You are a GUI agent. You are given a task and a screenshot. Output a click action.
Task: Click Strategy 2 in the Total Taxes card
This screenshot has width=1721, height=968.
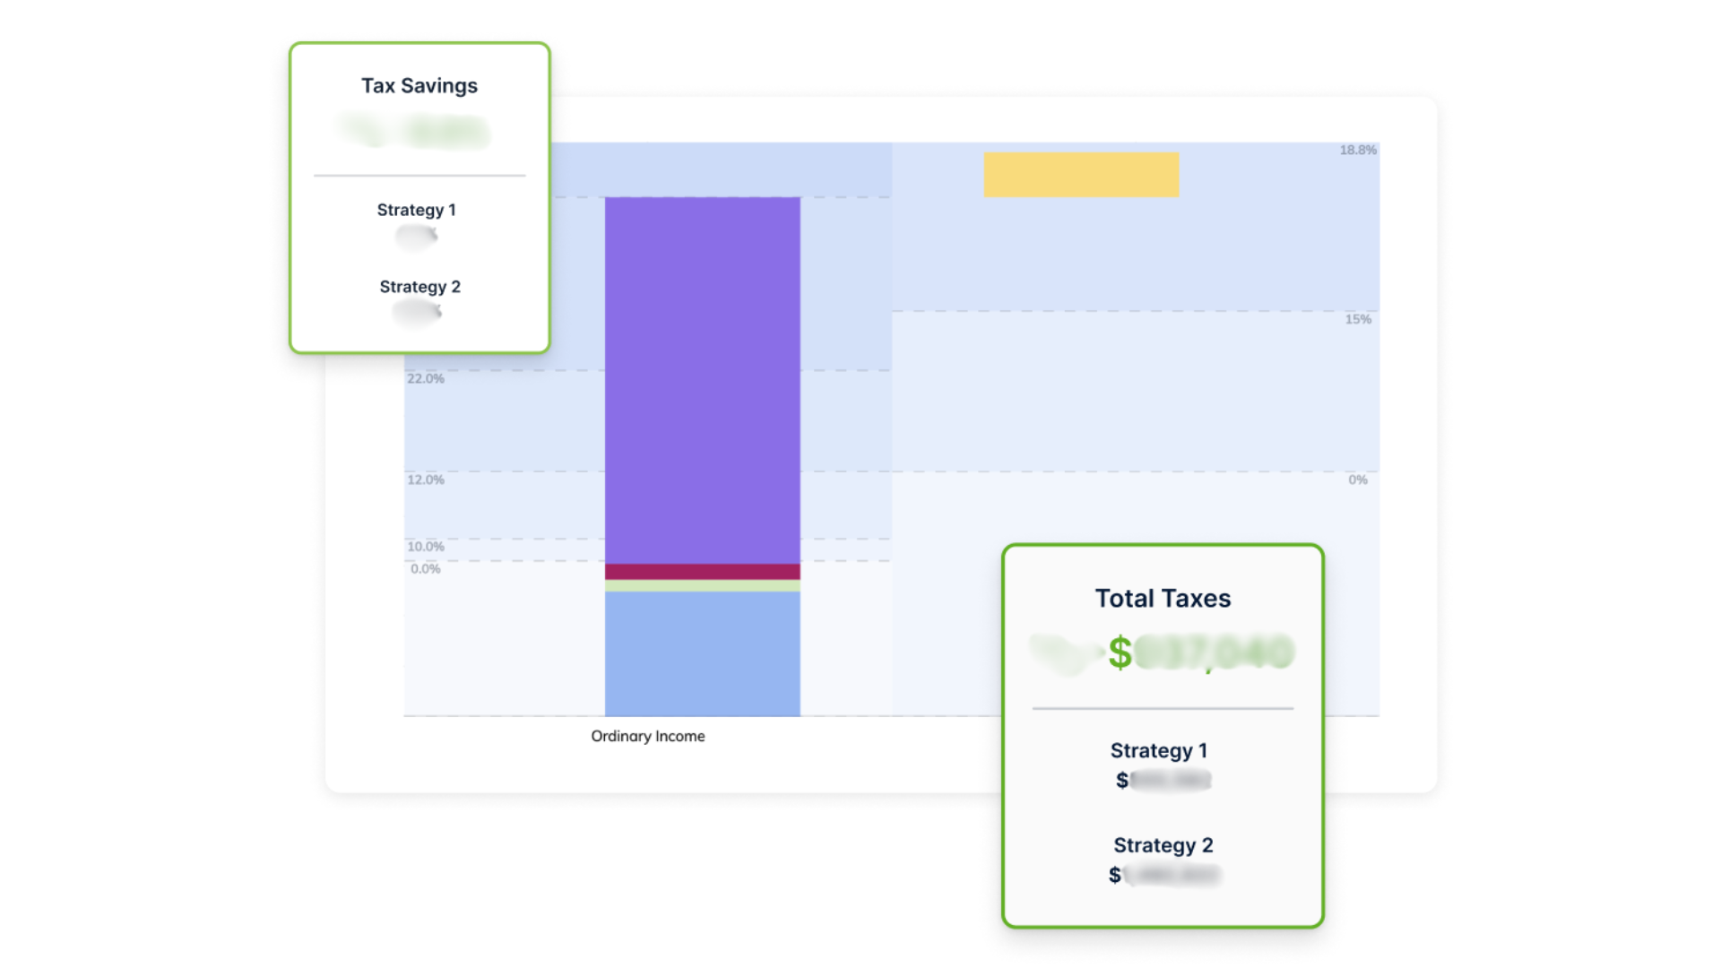1163,845
